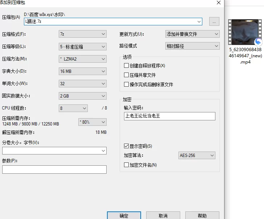Viewport: 264px width, 219px height.
Task: Click the 解压缩所需内存 18 MB value
Action: click(101, 132)
